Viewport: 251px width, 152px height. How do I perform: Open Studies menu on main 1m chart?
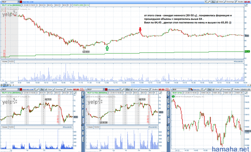pos(239,2)
